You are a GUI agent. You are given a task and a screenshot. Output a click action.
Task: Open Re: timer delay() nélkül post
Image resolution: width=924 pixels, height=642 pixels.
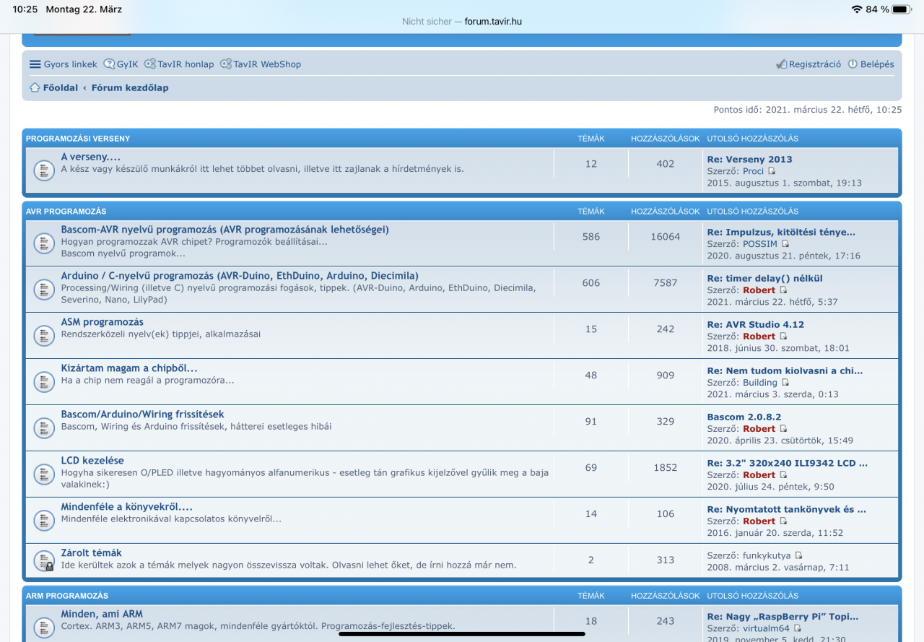tap(764, 278)
